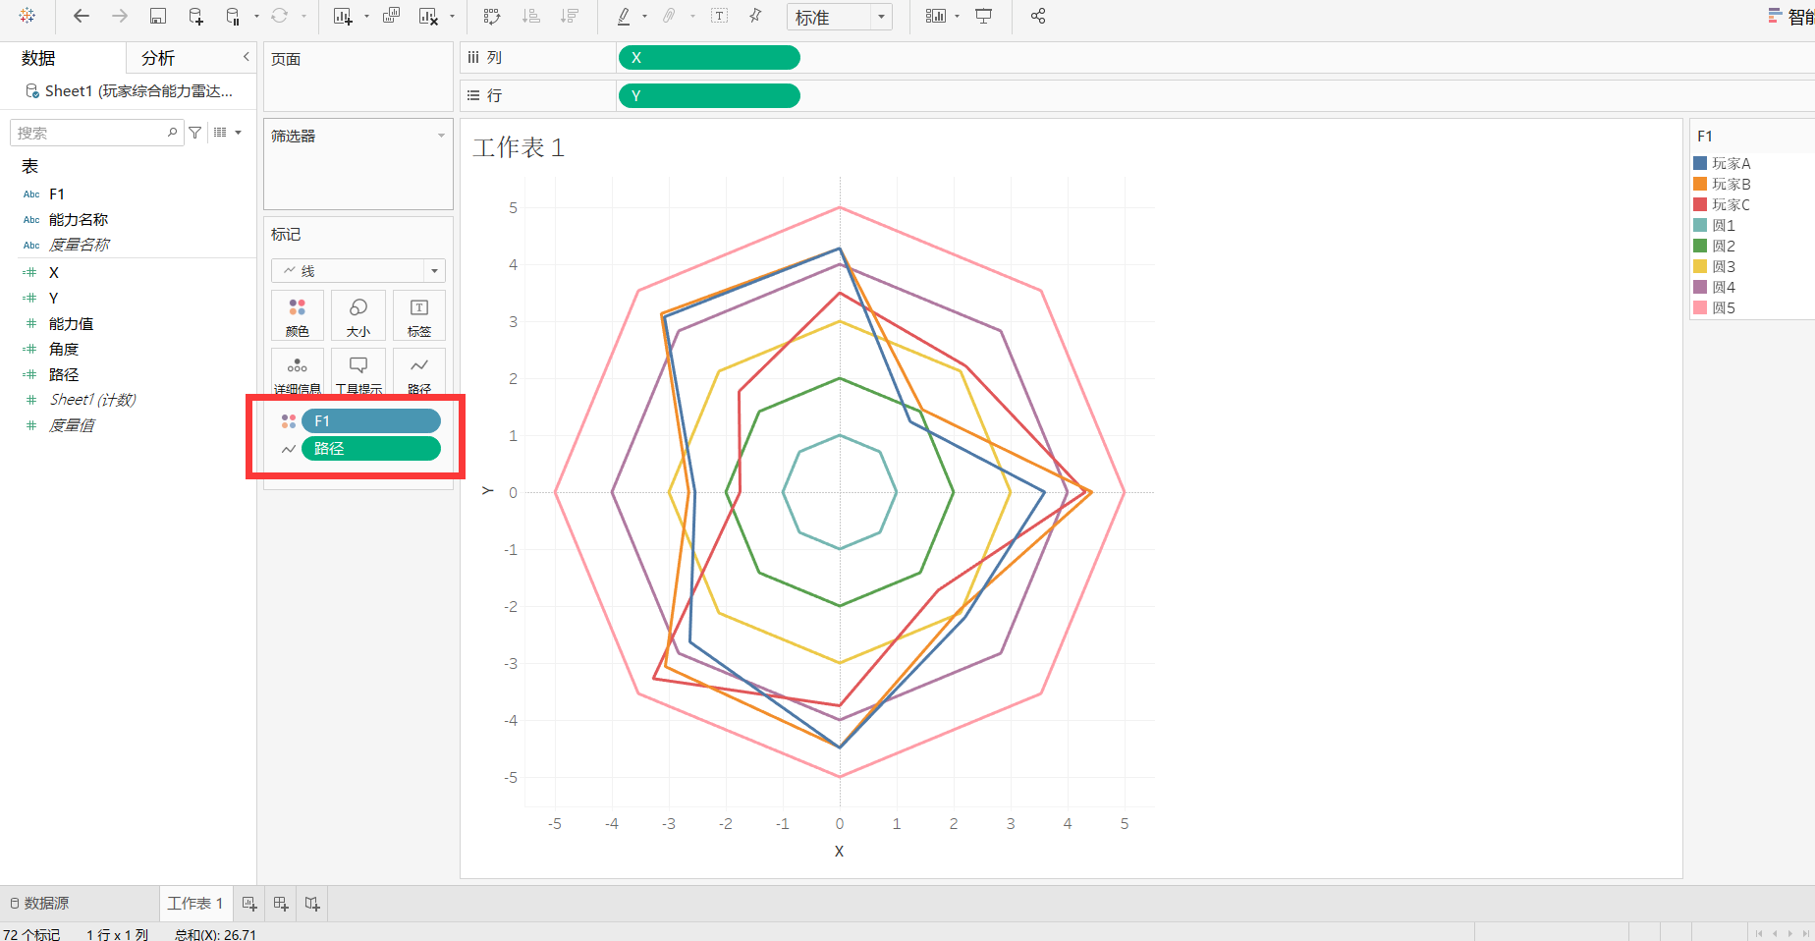Click the refresh data icon
Screen dimensions: 1815x941
pos(280,16)
